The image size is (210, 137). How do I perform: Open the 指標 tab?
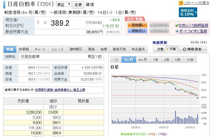click(104, 49)
